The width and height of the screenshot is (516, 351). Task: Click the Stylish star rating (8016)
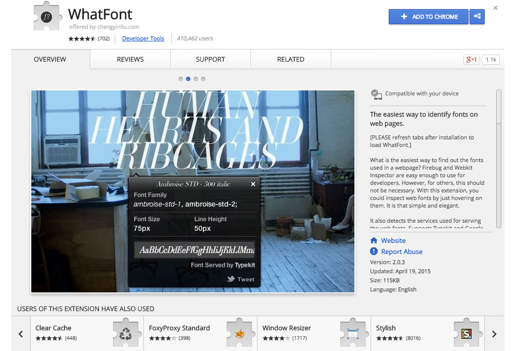point(398,338)
